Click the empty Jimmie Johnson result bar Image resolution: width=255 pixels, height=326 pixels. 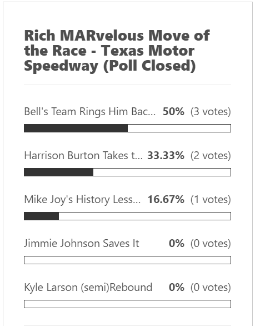pyautogui.click(x=128, y=260)
